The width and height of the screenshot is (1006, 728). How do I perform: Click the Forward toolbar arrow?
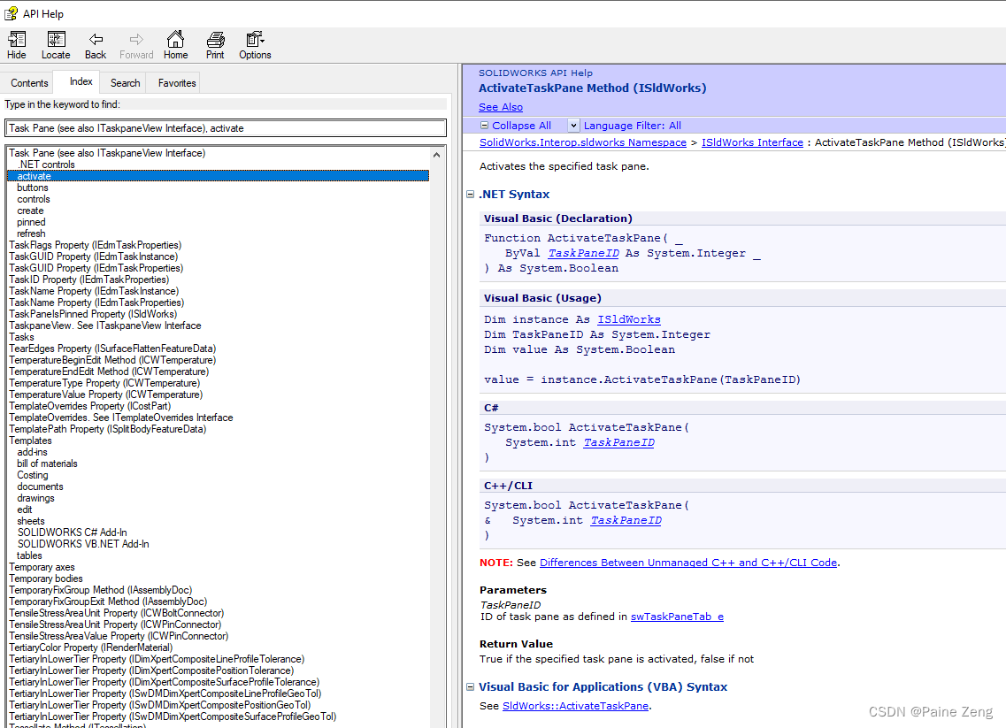pos(136,45)
